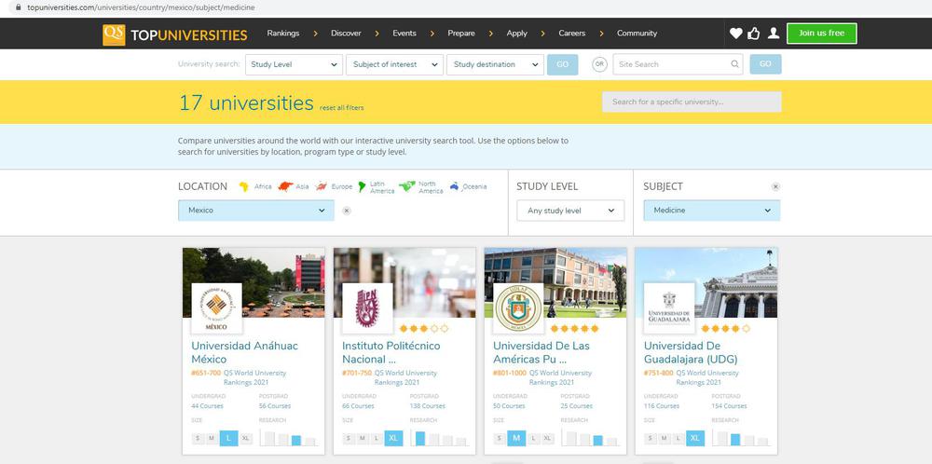The image size is (932, 464).
Task: Click GO next to Site Search
Action: click(x=765, y=64)
